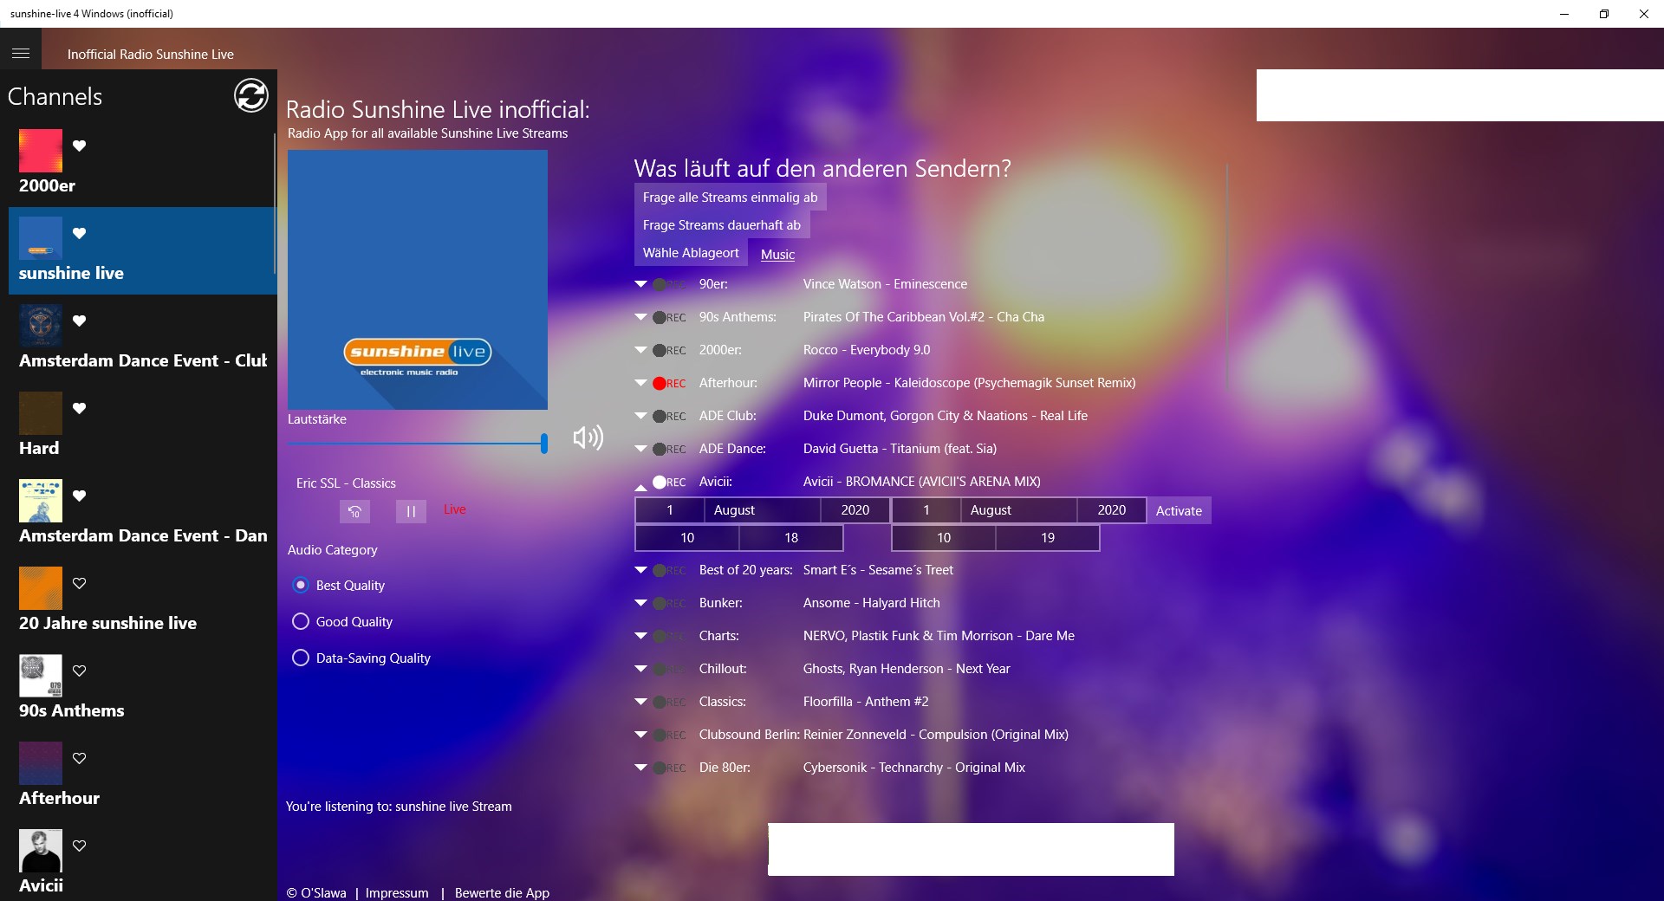
Task: Add Avicii channel to favorites
Action: point(80,846)
